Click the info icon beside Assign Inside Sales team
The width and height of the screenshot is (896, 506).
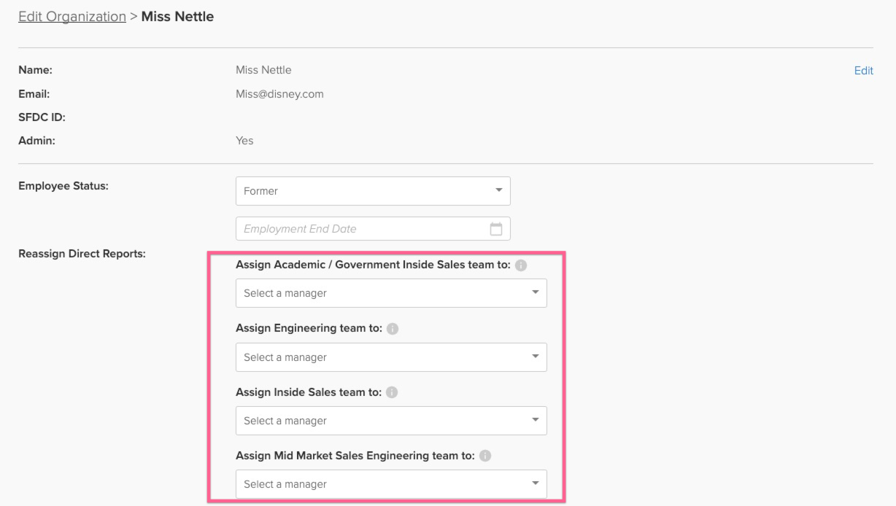392,392
